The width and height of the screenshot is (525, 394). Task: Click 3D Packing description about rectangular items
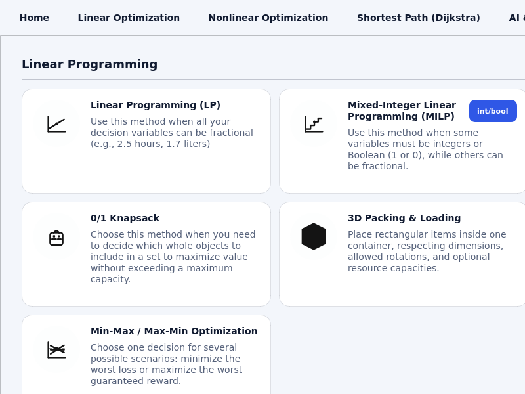click(427, 252)
